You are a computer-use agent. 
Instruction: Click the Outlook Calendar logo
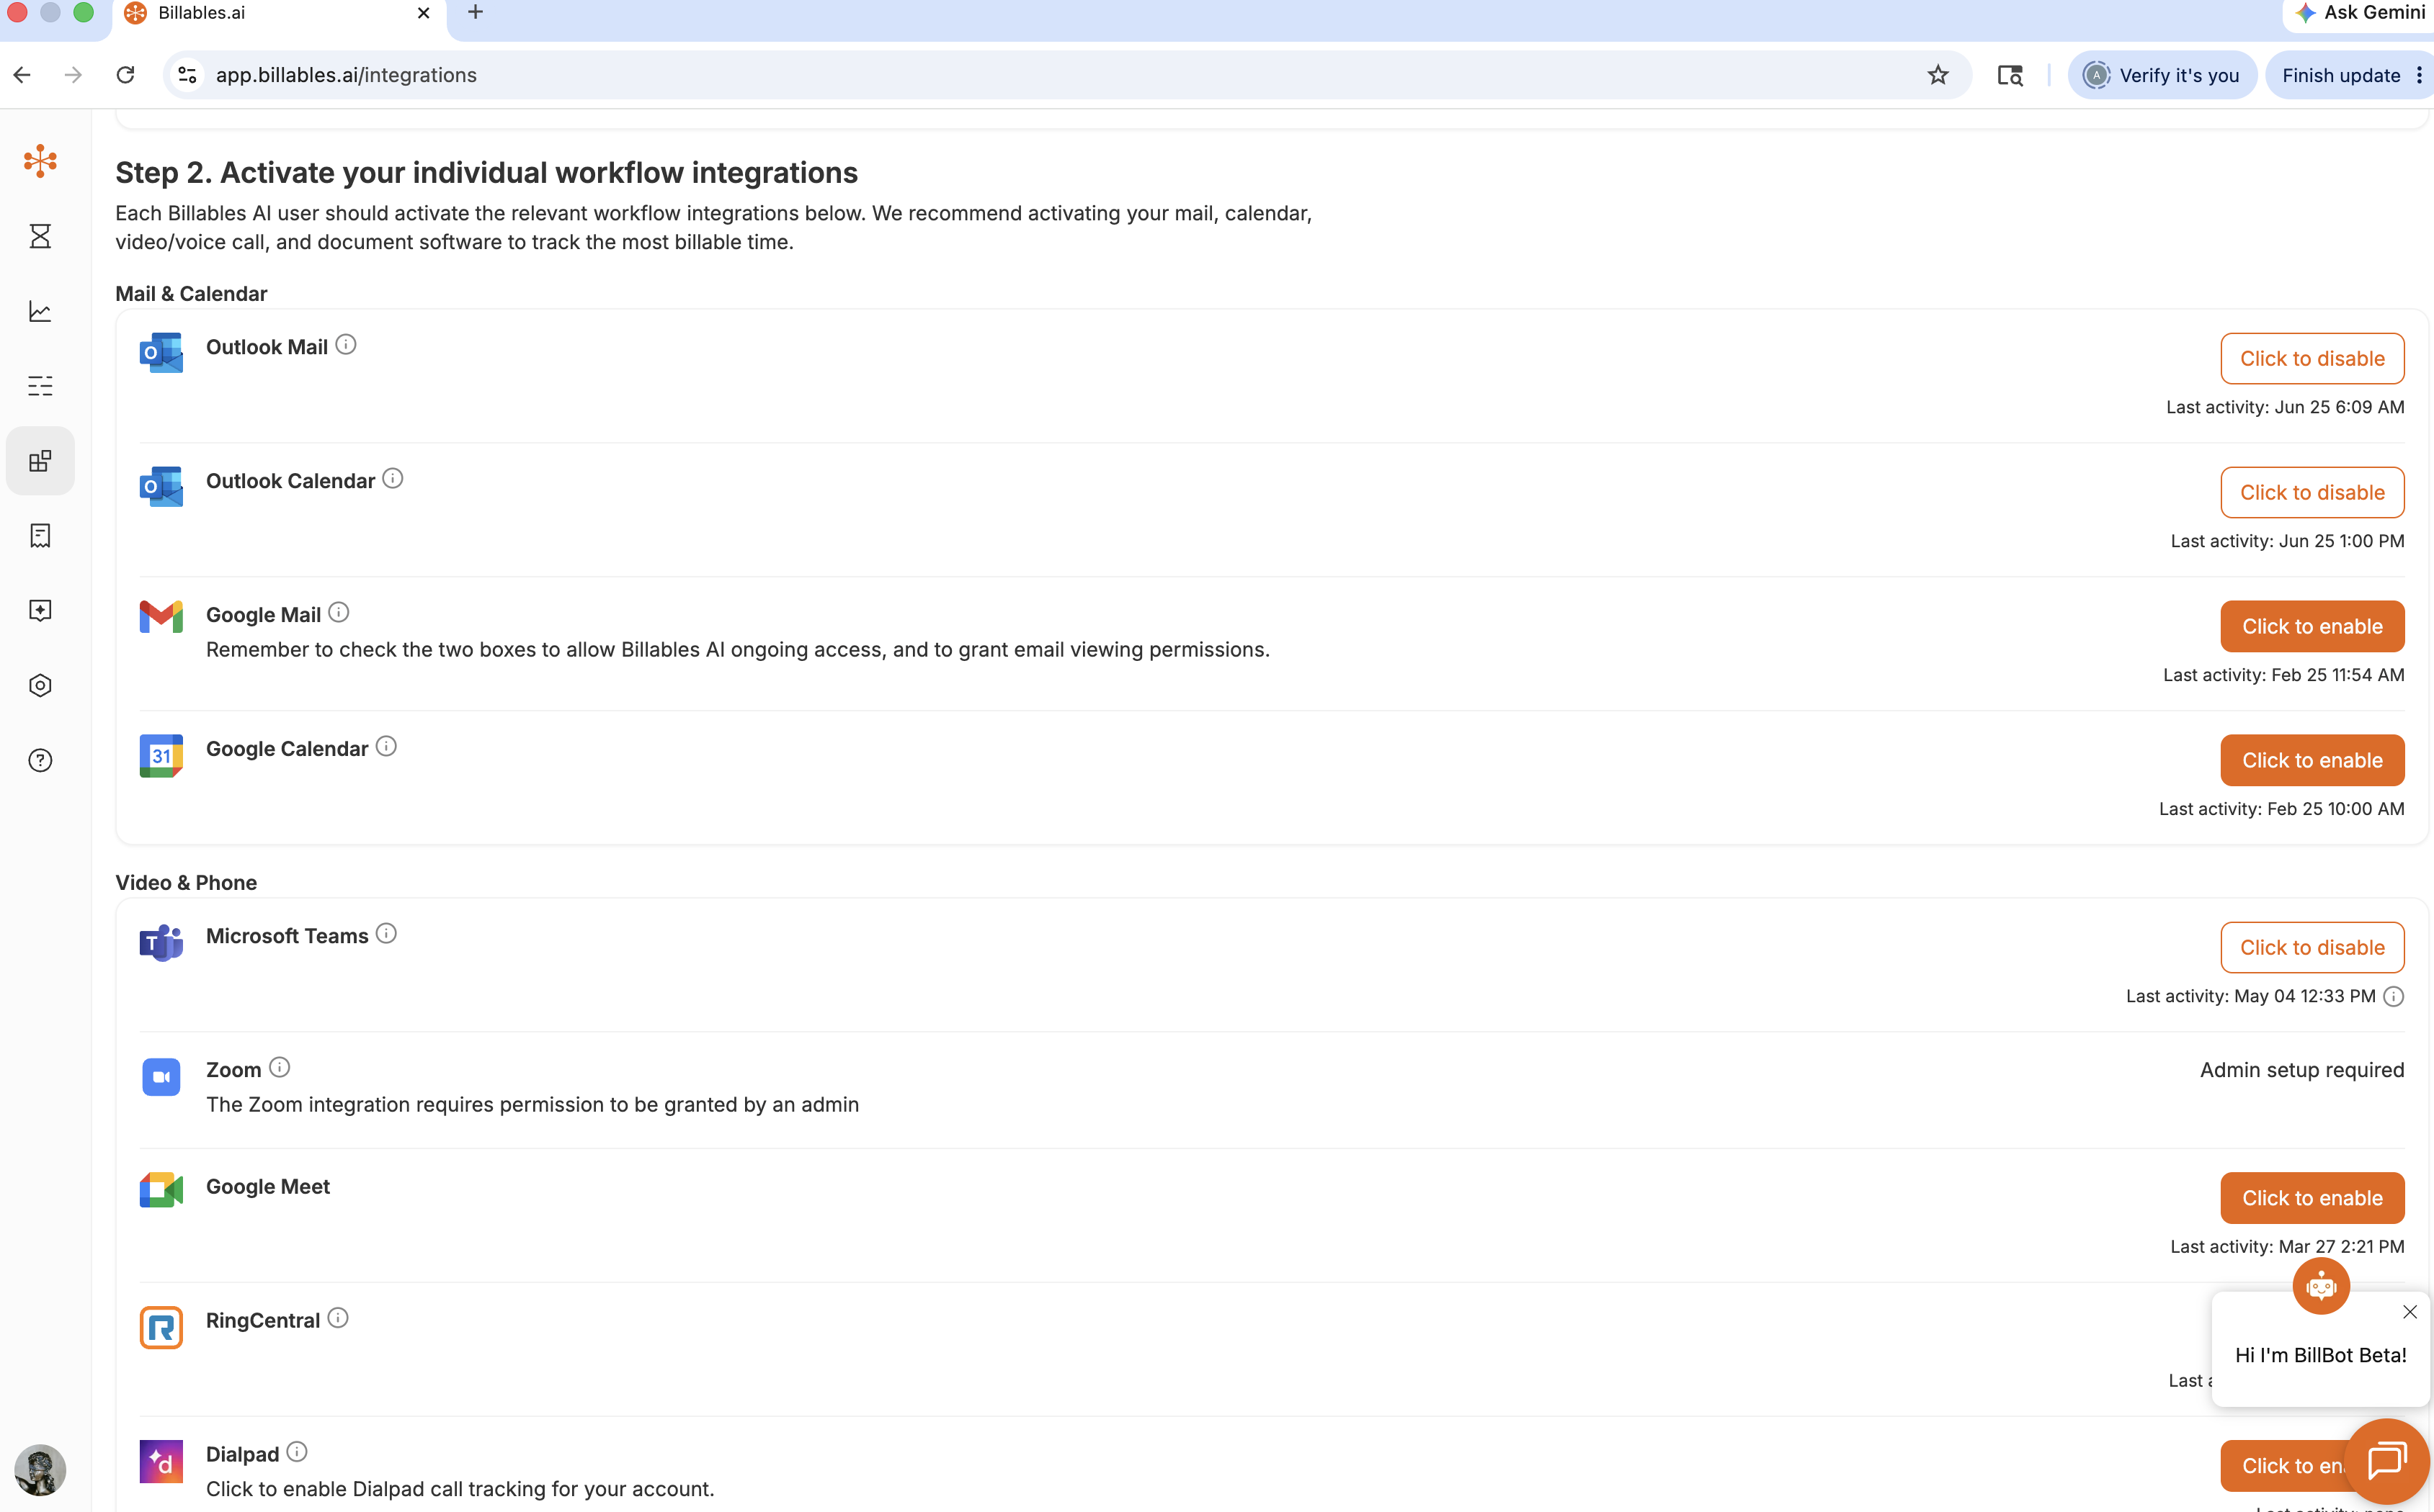161,487
